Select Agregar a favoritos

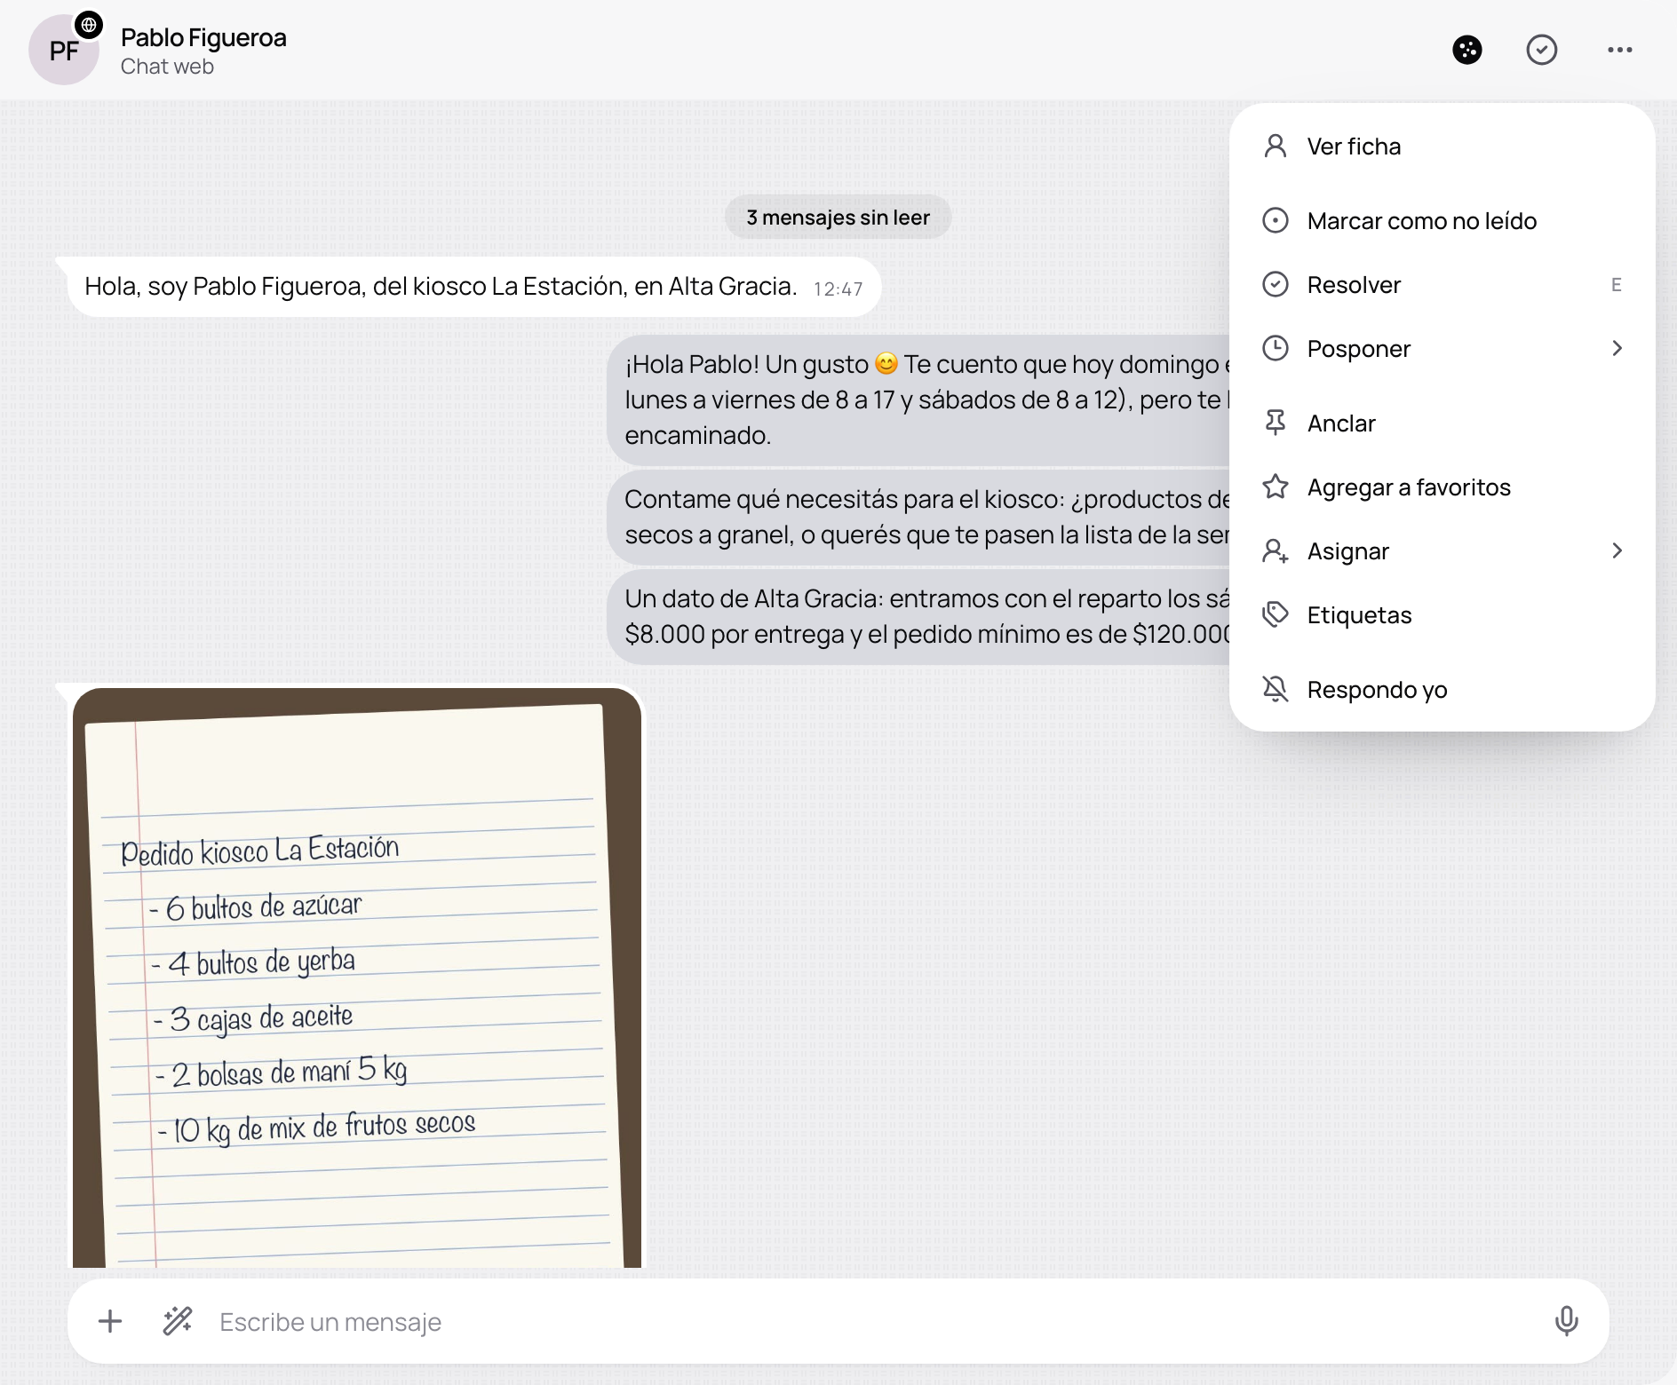click(1443, 487)
